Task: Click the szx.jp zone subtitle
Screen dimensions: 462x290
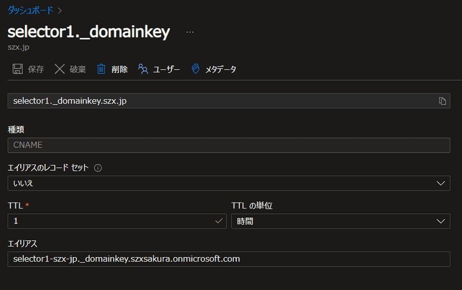Action: click(x=18, y=49)
